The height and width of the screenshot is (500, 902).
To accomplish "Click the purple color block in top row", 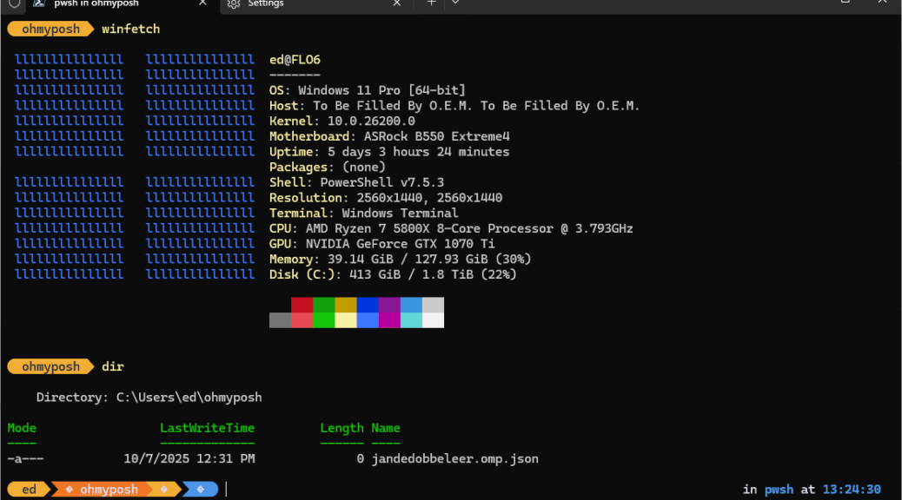I will click(x=389, y=305).
